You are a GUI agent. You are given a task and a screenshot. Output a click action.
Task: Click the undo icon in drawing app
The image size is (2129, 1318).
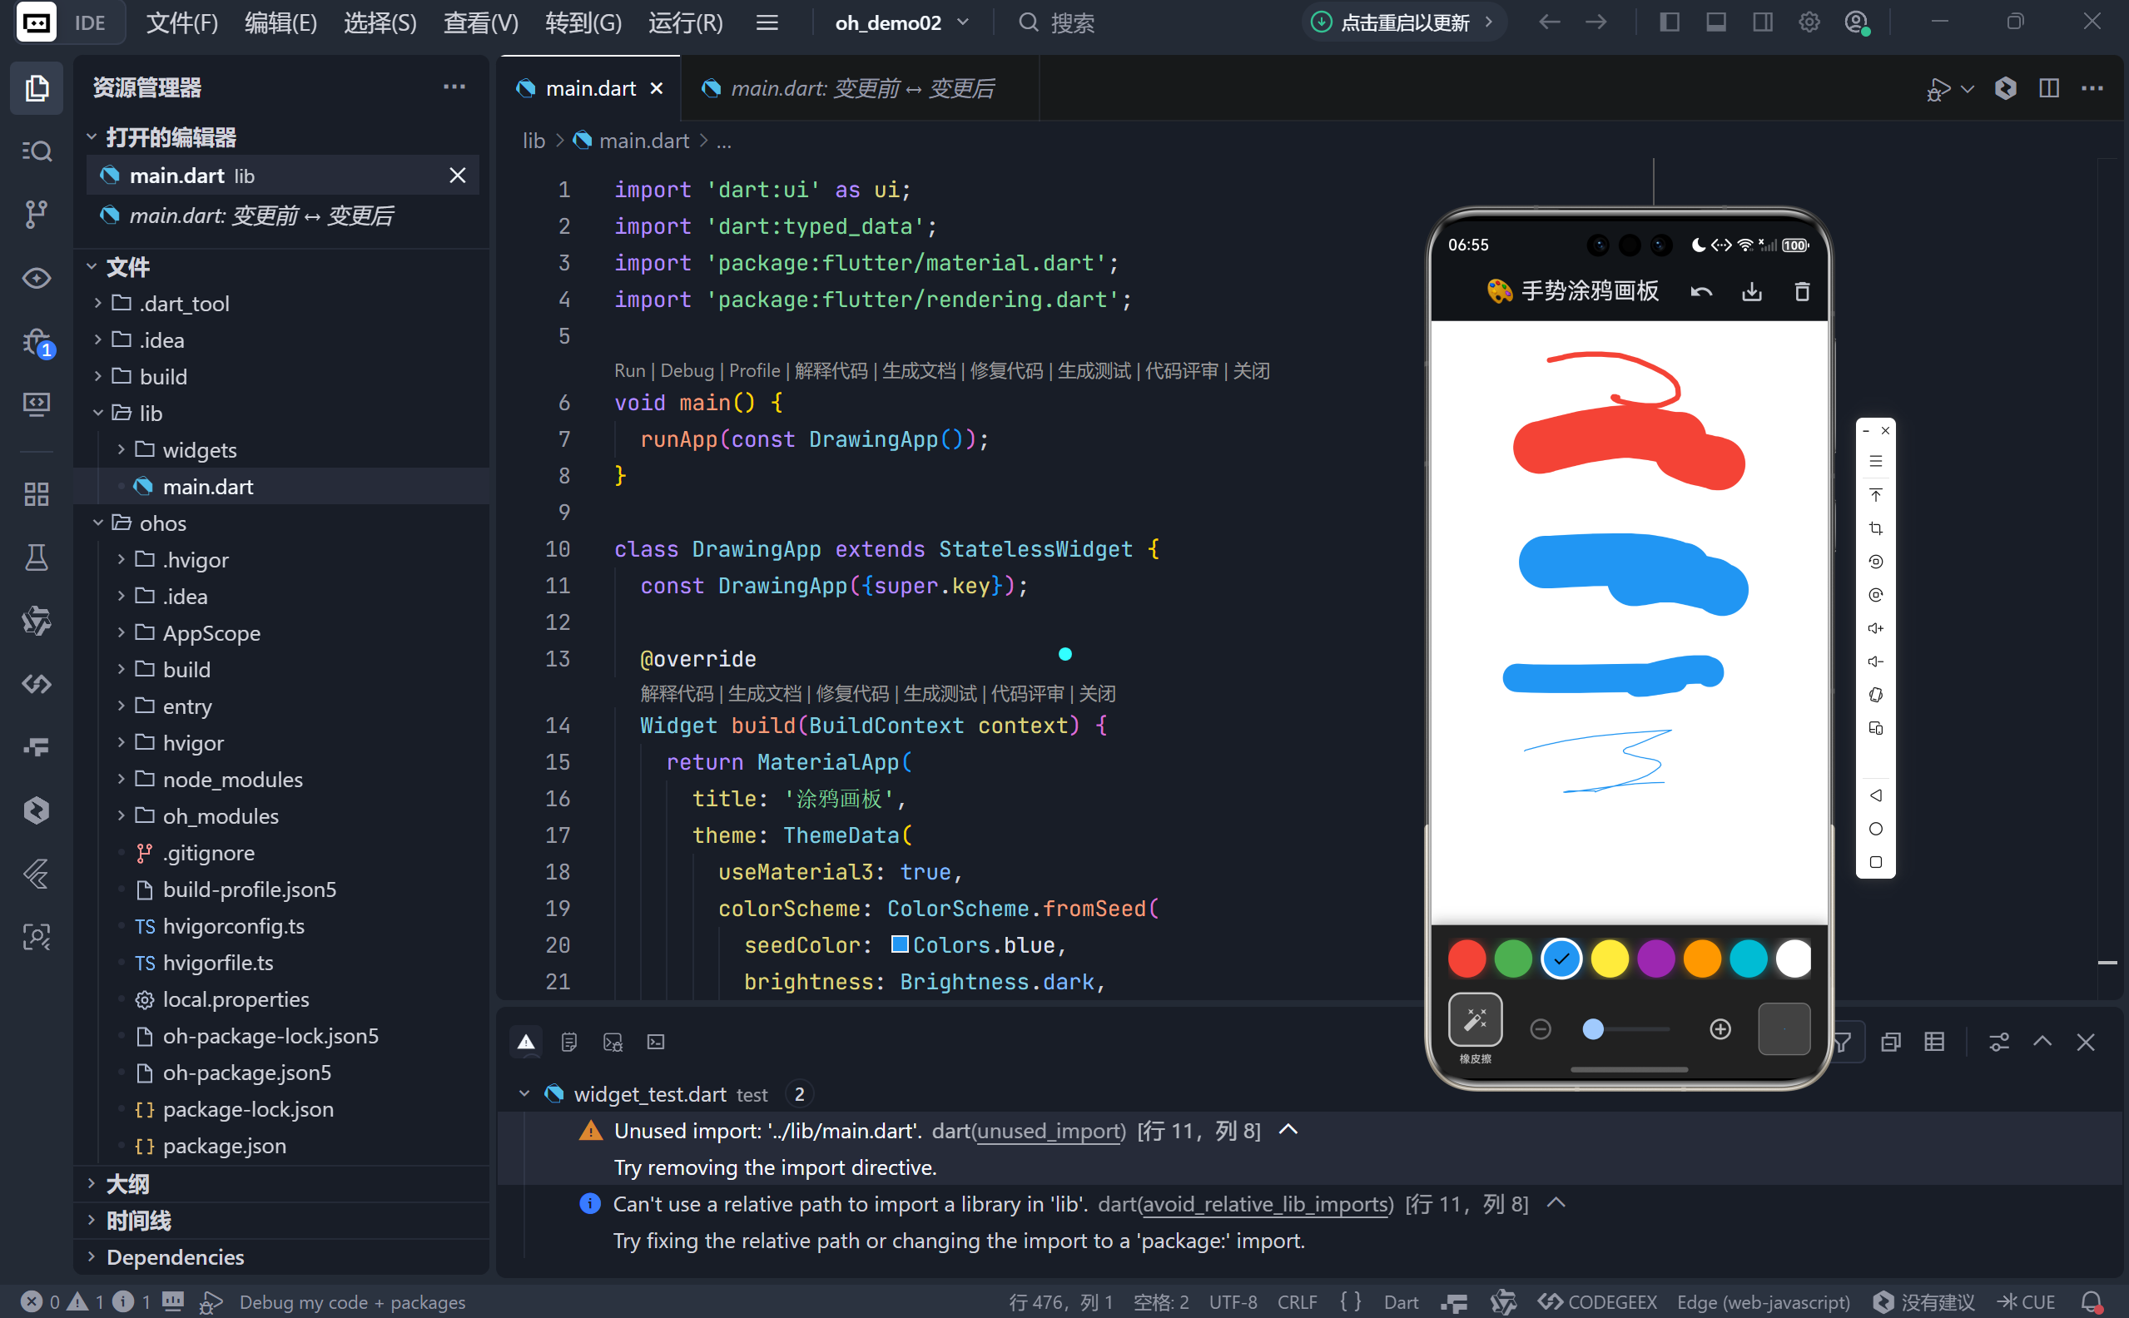pos(1701,292)
